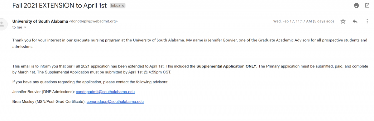Open the congradapp@southalabama.edu email link
The image size is (374, 121).
click(115, 101)
